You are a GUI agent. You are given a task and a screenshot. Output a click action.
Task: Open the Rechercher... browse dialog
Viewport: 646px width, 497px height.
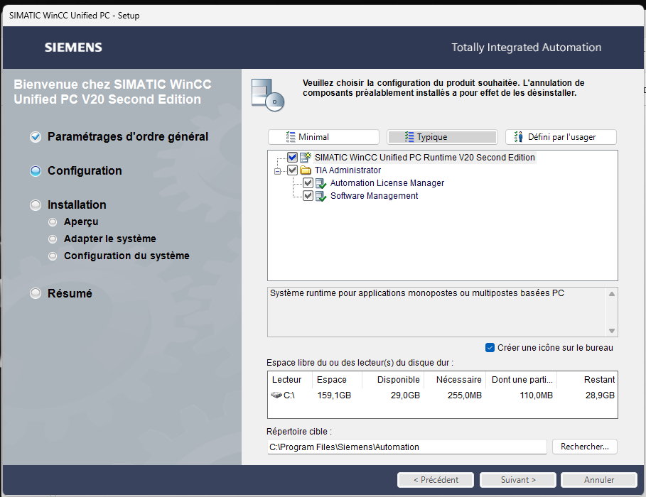click(x=585, y=447)
